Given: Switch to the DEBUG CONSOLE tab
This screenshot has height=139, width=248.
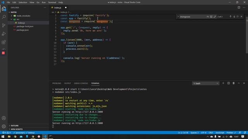Looking at the screenshot, I should coord(81,83).
